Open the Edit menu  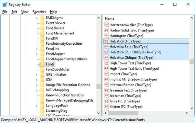coord(14,12)
